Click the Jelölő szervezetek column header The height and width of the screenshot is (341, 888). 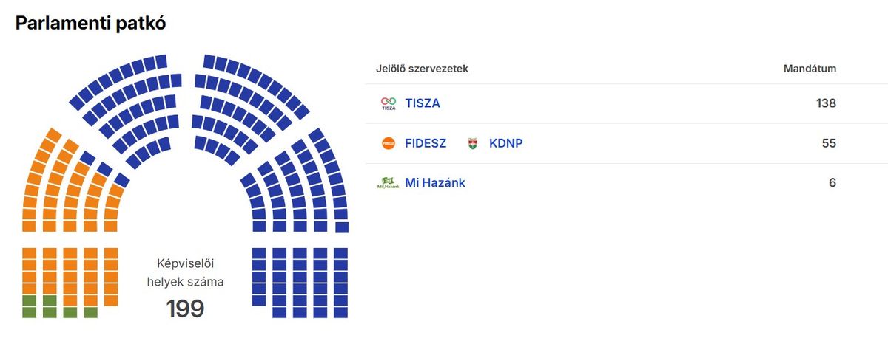[x=422, y=69]
